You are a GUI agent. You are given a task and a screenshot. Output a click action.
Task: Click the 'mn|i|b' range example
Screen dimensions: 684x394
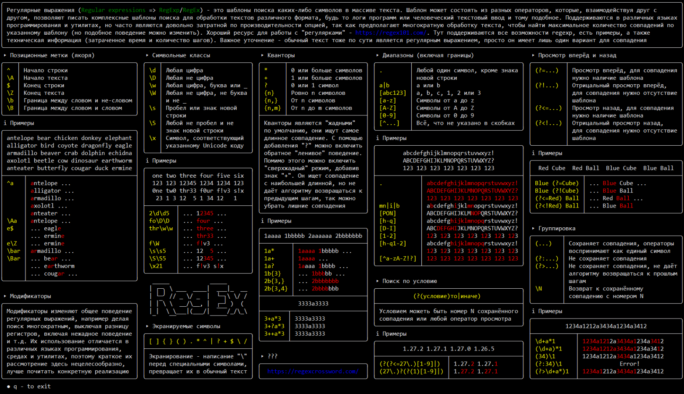(x=389, y=206)
